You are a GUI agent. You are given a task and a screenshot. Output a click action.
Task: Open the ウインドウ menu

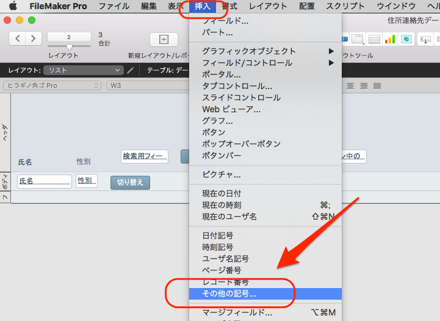(396, 6)
